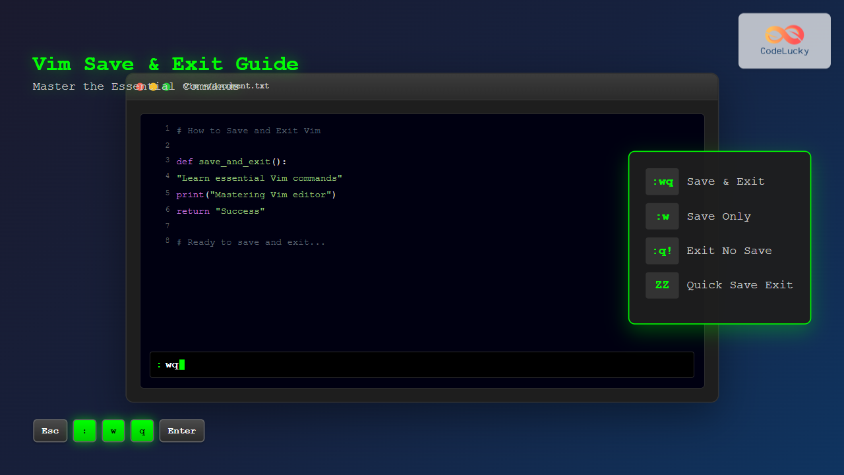Click the green colon key
Viewport: 844px width, 475px height.
click(x=84, y=431)
